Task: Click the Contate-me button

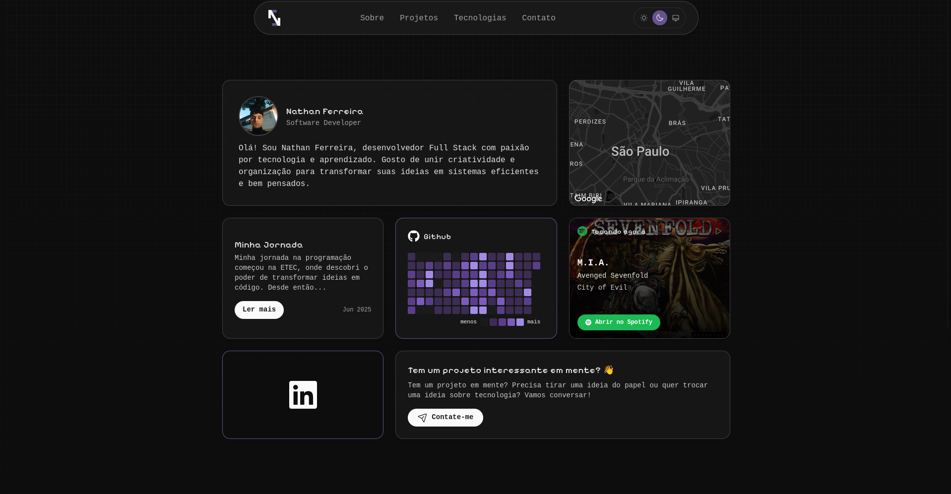Action: click(445, 418)
